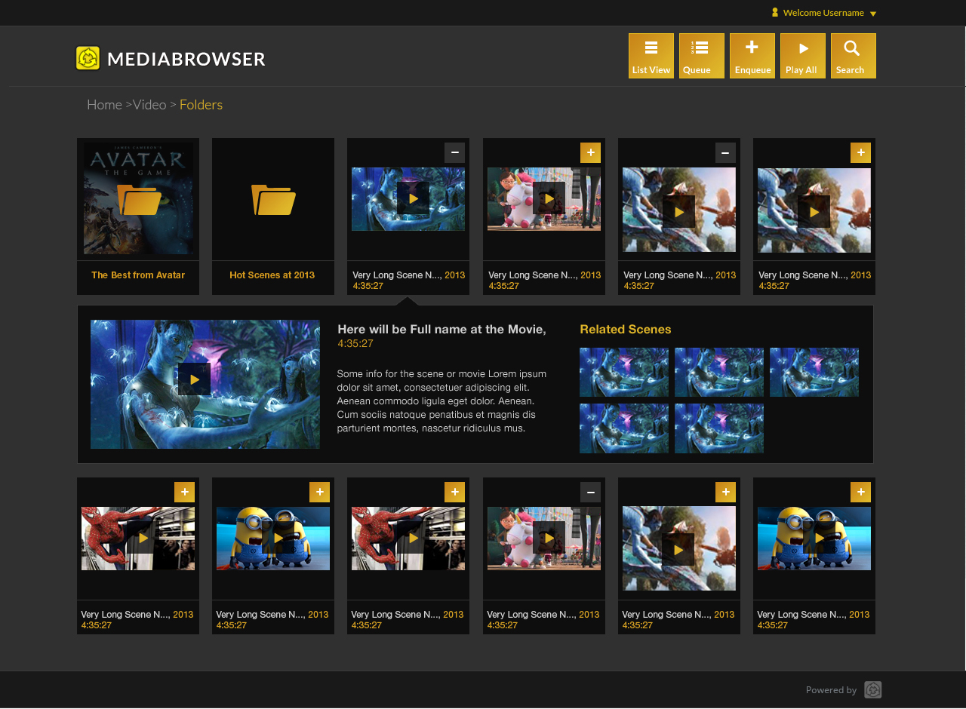The image size is (966, 709).
Task: Click the minus toggle on the first top-row Avatar video
Action: 454,152
